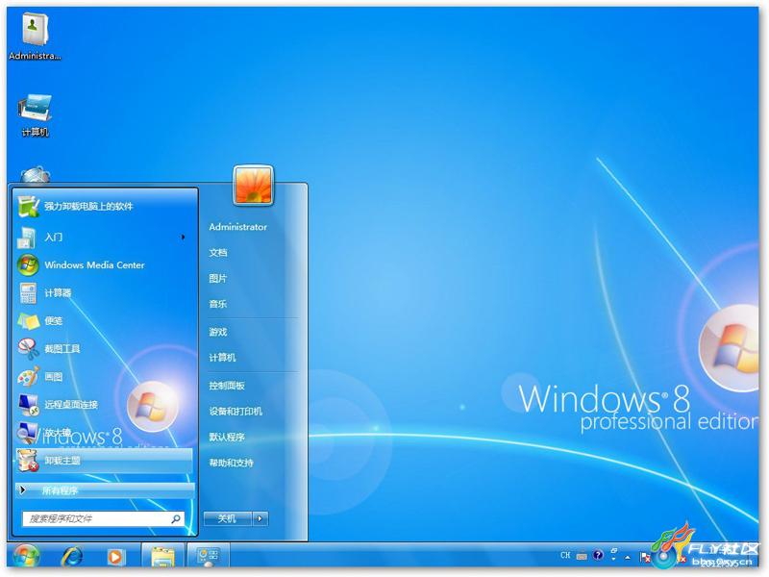Launch the 截图工具 snipping tool
The height and width of the screenshot is (577, 769).
point(105,349)
